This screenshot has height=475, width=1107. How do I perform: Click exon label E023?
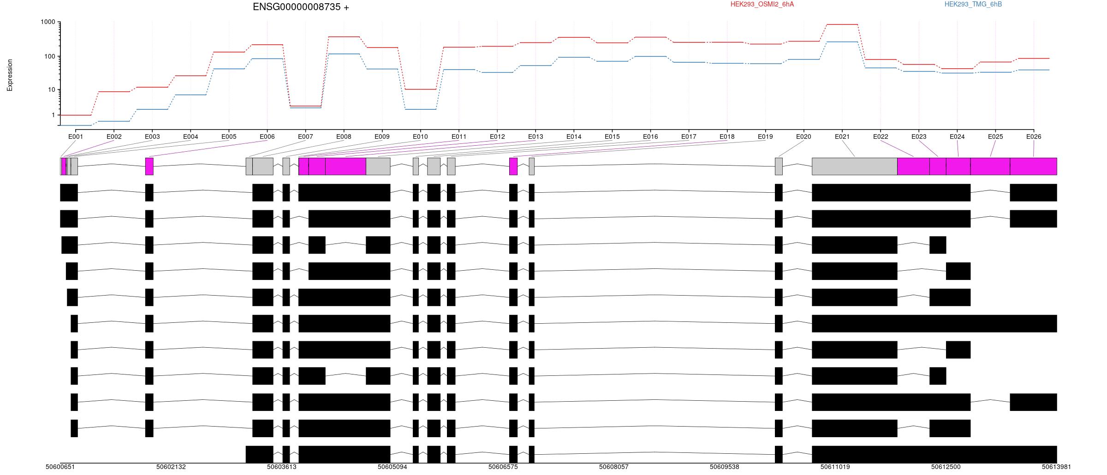(x=919, y=137)
